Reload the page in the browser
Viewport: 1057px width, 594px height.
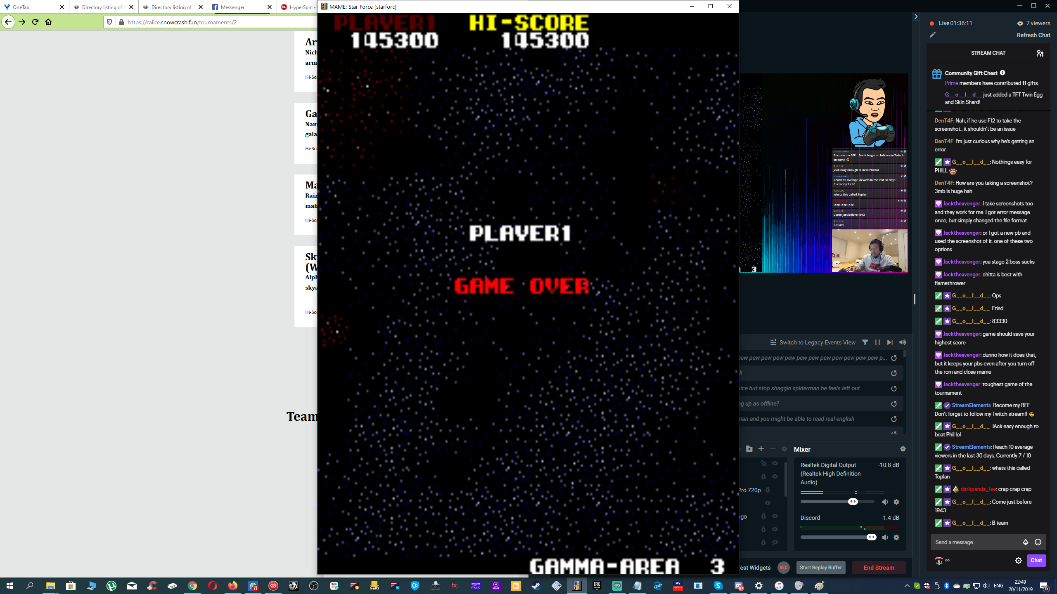pos(35,22)
